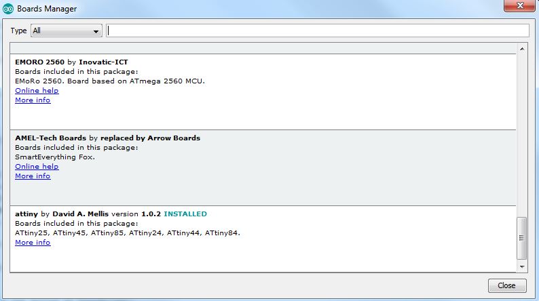
Task: Click the Type label
Action: coord(18,31)
